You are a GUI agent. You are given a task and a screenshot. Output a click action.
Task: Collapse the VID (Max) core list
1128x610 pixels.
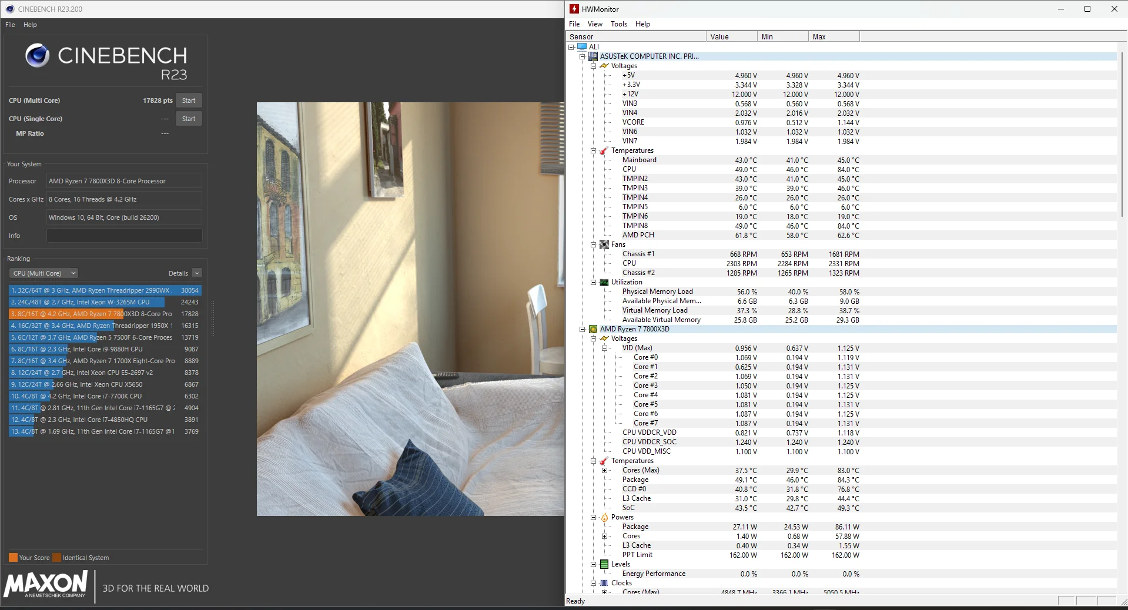coord(604,348)
